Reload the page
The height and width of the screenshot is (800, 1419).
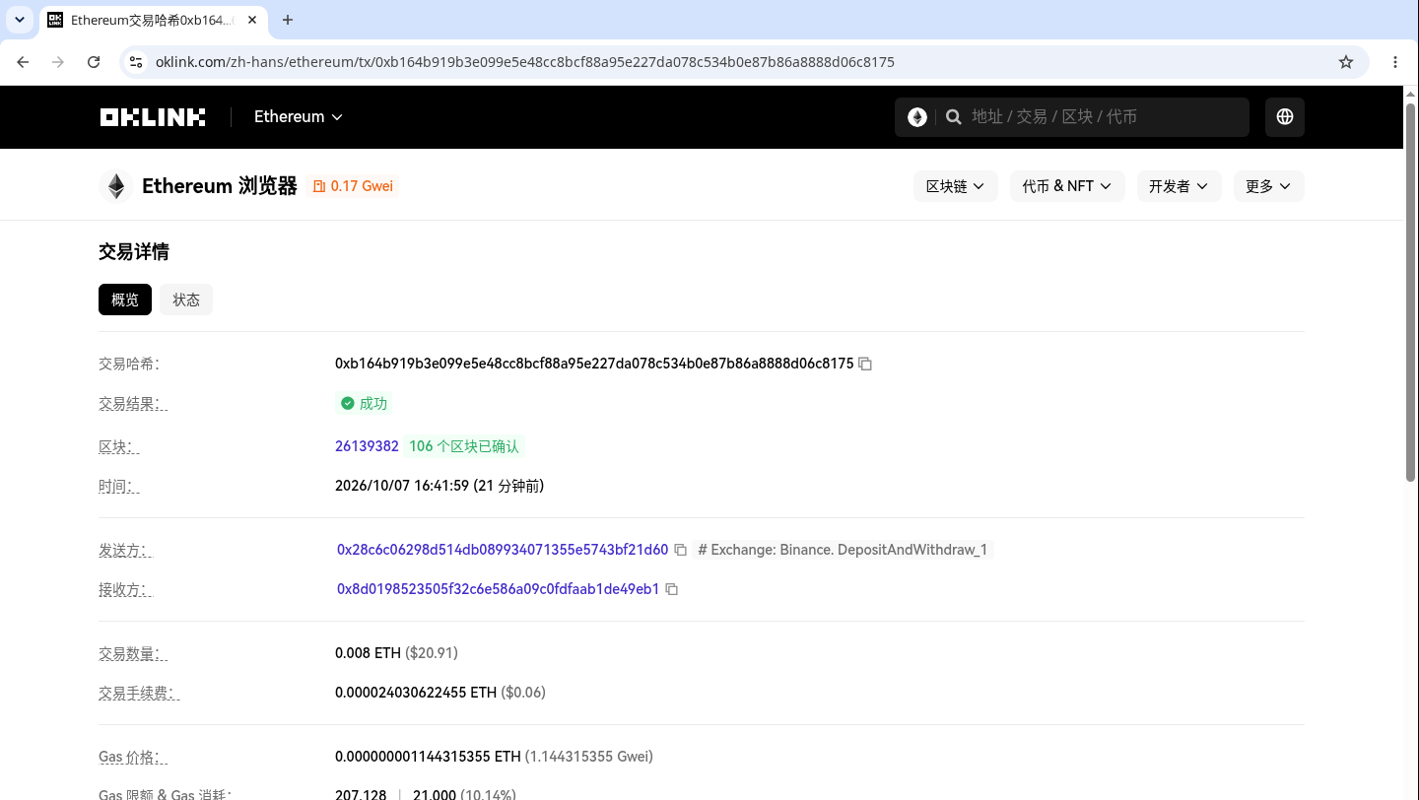(94, 62)
